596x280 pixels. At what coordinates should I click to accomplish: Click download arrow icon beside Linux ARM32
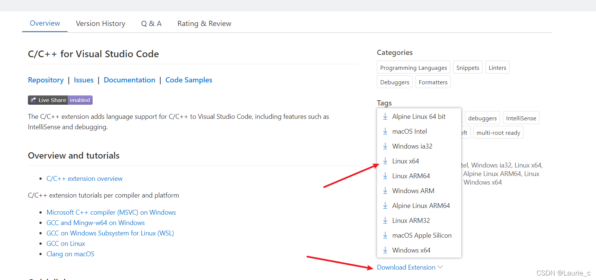point(385,221)
